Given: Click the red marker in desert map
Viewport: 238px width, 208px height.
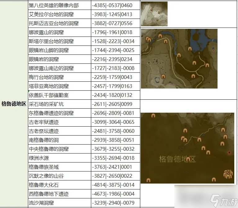Looking at the screenshot, I should 229,153.
